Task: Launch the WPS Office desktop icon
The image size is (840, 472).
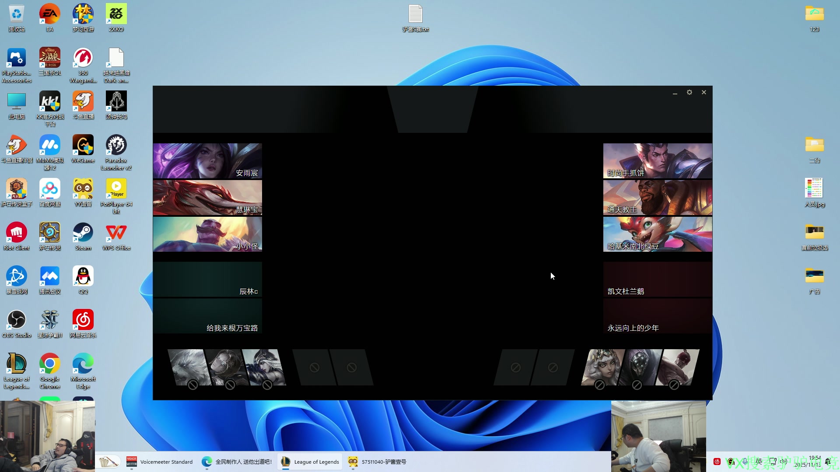Action: [116, 233]
